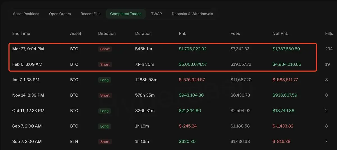Click the Net PnL column header

[x=280, y=33]
